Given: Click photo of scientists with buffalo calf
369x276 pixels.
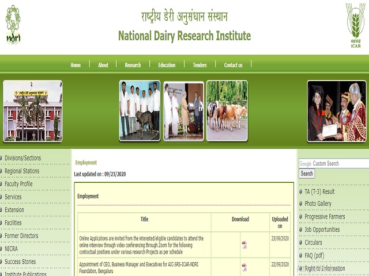Looking at the screenshot, I should click(140, 111).
